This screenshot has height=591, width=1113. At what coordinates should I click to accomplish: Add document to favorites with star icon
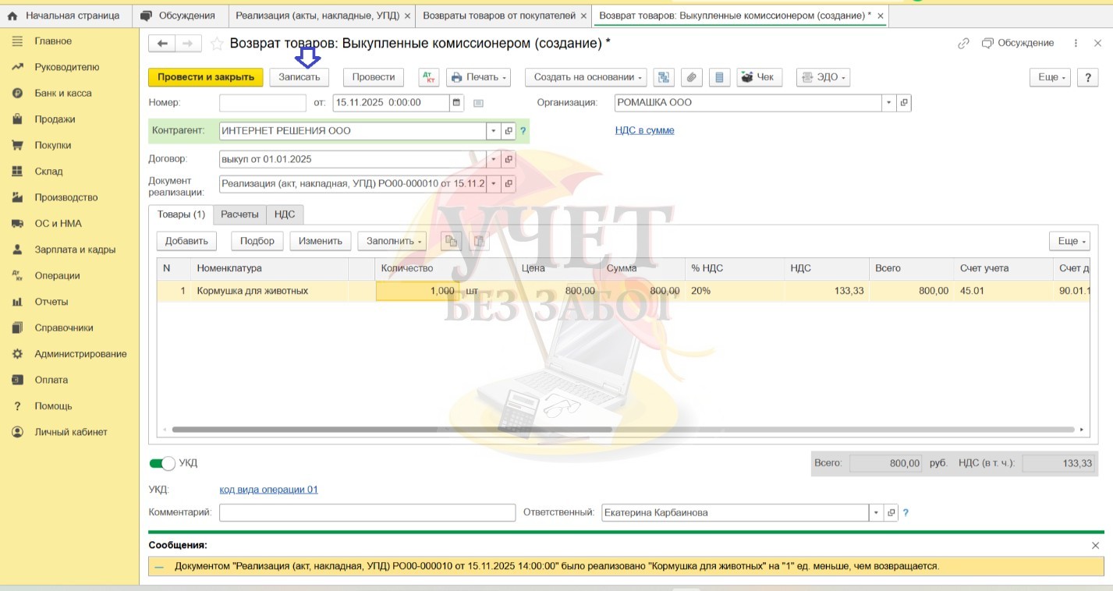coord(217,44)
